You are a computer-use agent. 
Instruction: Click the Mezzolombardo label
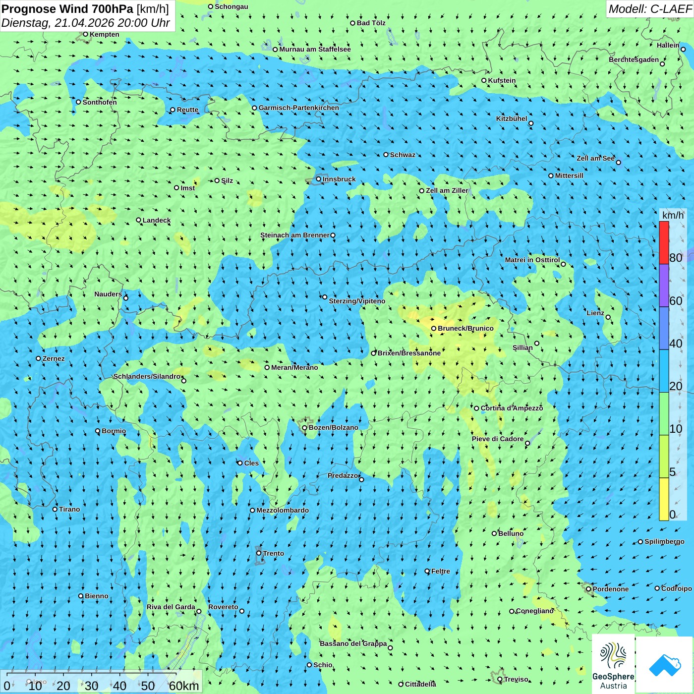coord(283,510)
